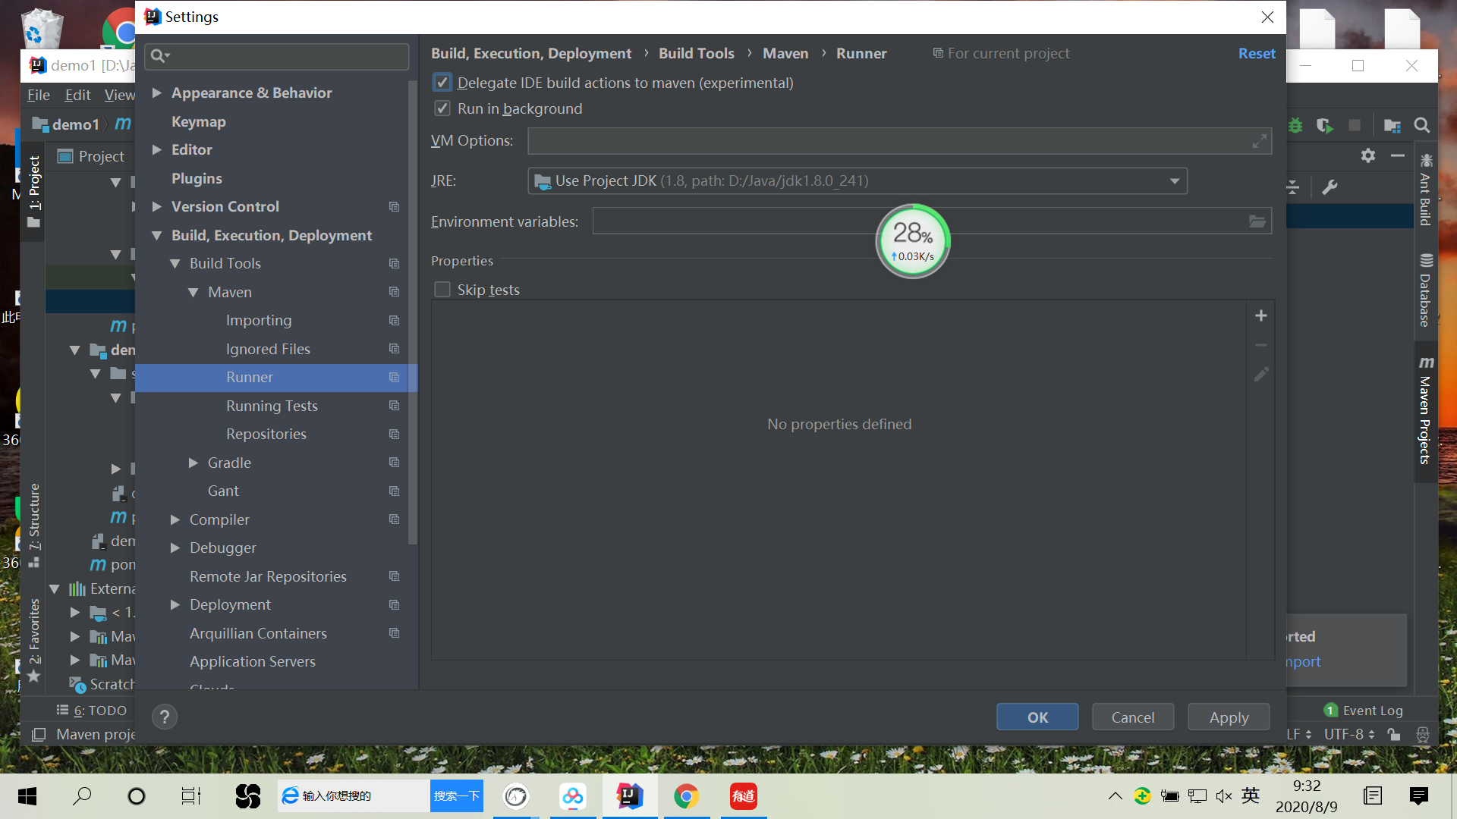The height and width of the screenshot is (819, 1457).
Task: Expand the Editor section
Action: click(157, 149)
